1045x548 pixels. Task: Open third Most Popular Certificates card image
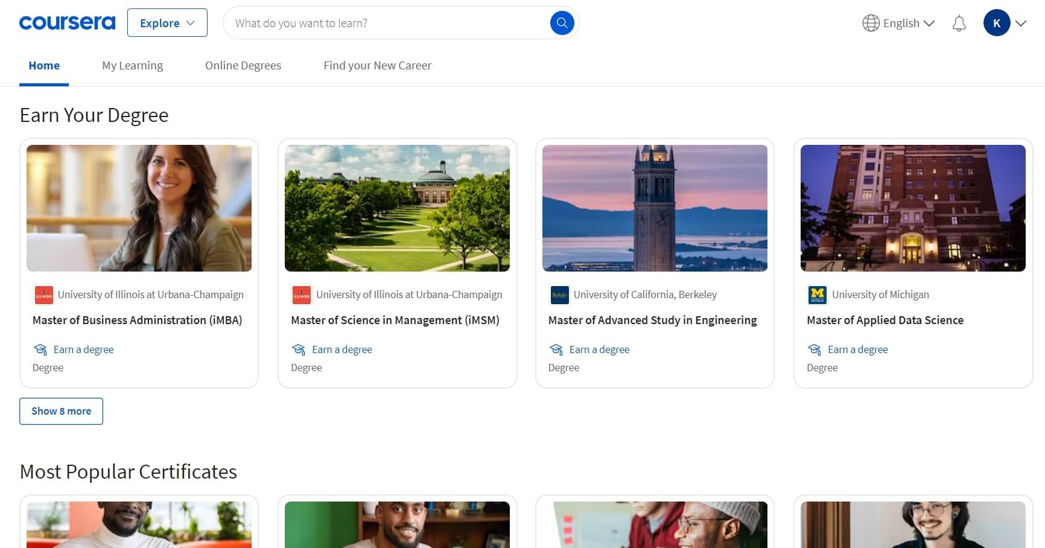655,524
